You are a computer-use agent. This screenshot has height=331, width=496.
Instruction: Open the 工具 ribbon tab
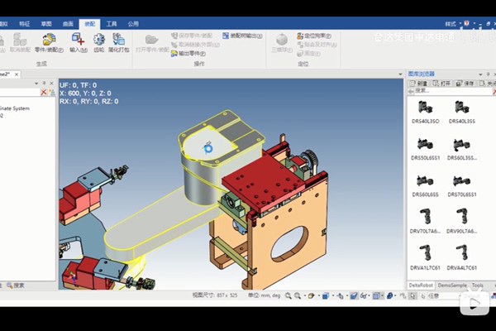pyautogui.click(x=112, y=24)
